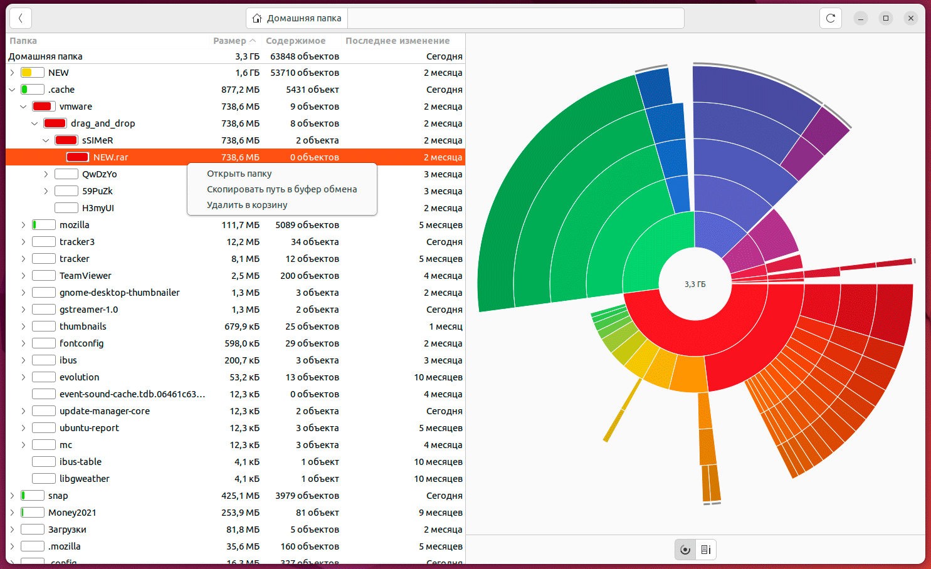Expand the mozilla folder
This screenshot has width=931, height=569.
(x=23, y=225)
